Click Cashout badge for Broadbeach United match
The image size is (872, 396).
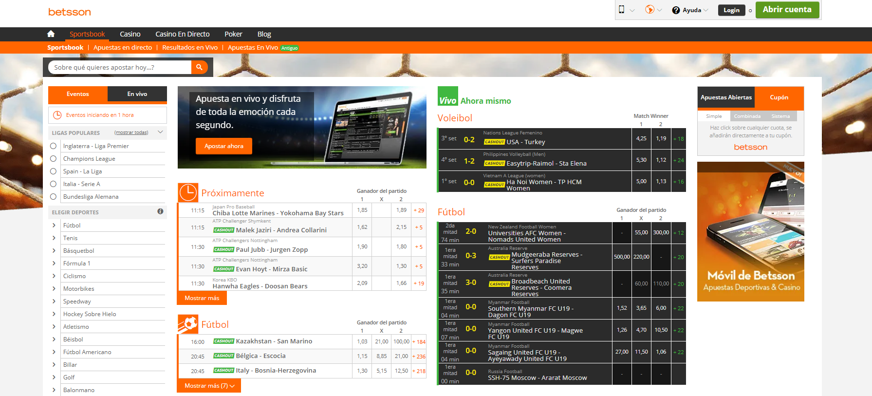click(500, 284)
